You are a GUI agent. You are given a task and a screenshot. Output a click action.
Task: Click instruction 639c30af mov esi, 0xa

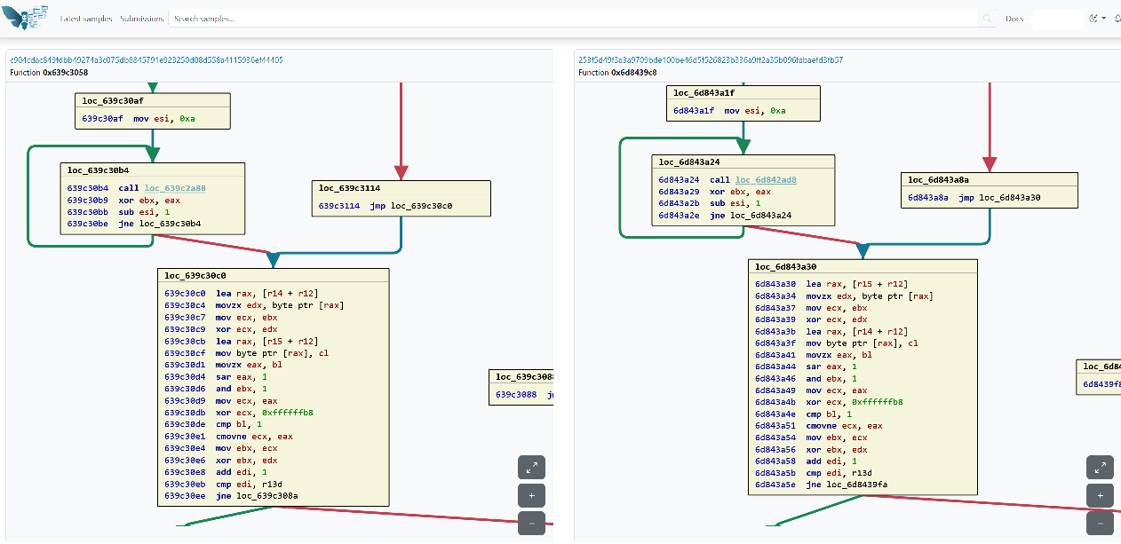(139, 119)
